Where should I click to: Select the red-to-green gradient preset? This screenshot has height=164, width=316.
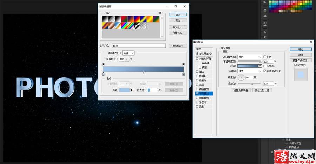[x=124, y=19]
